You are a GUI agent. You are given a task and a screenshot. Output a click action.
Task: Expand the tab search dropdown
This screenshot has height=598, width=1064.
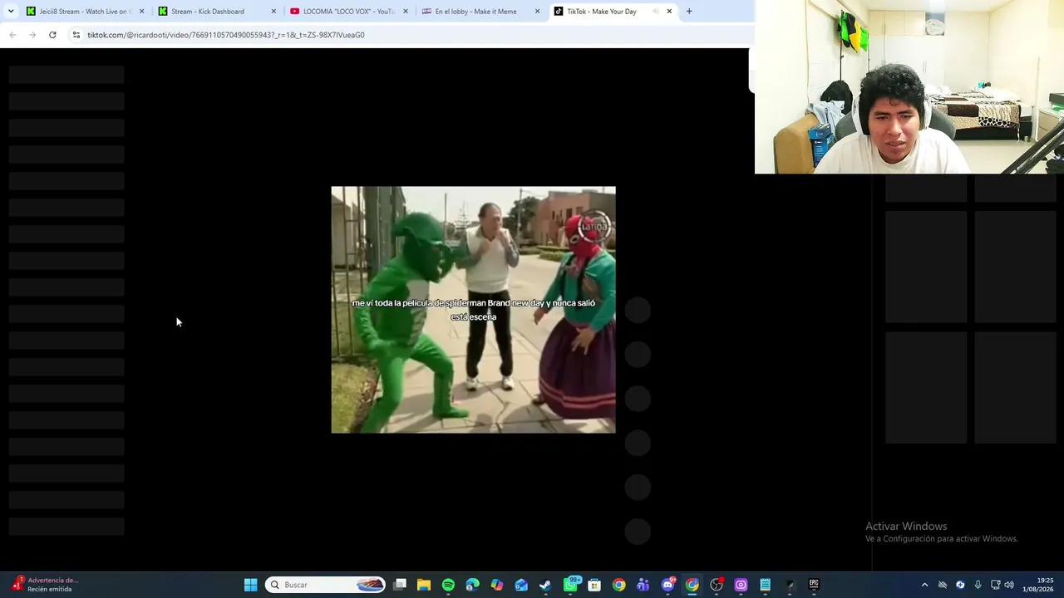(11, 12)
